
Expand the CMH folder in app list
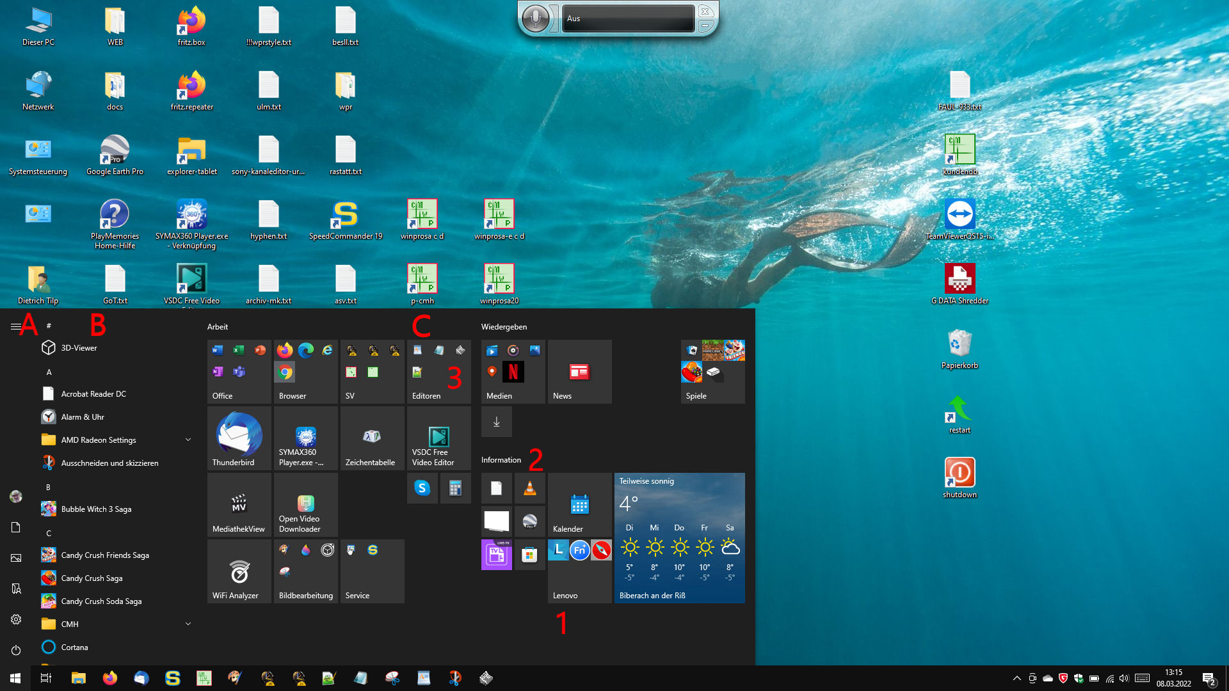[x=188, y=624]
